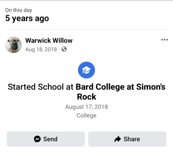Open Warwick Willow's profile name link

pos(49,40)
